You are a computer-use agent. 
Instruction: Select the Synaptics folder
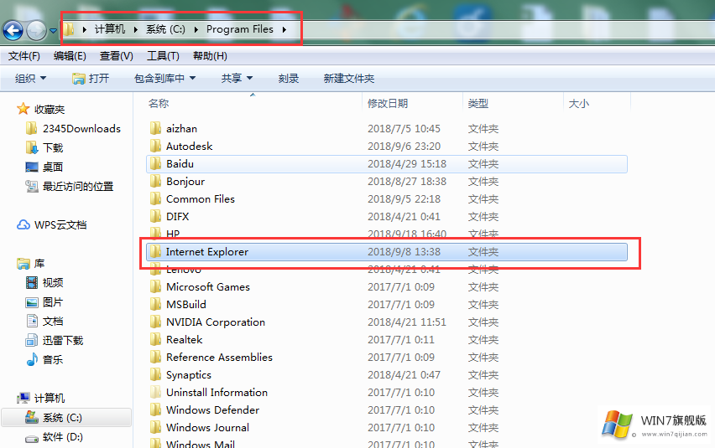coord(189,375)
